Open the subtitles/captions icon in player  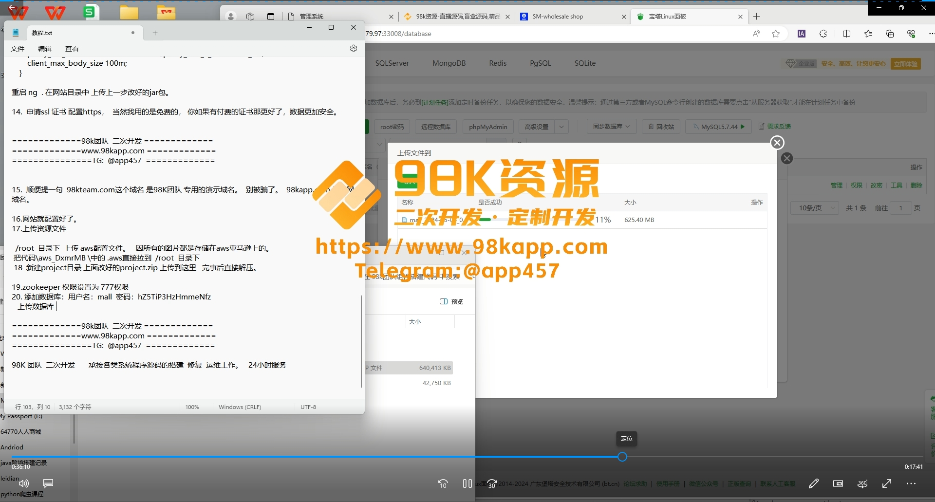coord(48,483)
